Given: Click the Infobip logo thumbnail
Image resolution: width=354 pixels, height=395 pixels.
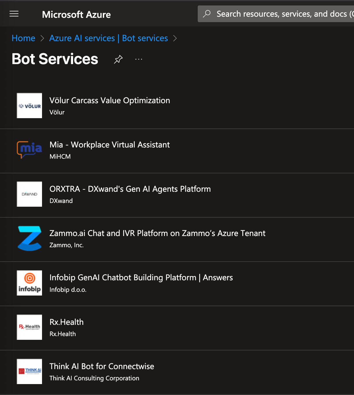Looking at the screenshot, I should 29,283.
